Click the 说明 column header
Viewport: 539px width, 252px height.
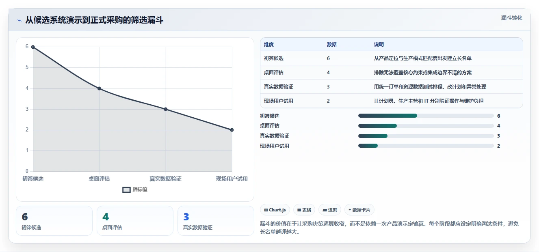pyautogui.click(x=379, y=45)
